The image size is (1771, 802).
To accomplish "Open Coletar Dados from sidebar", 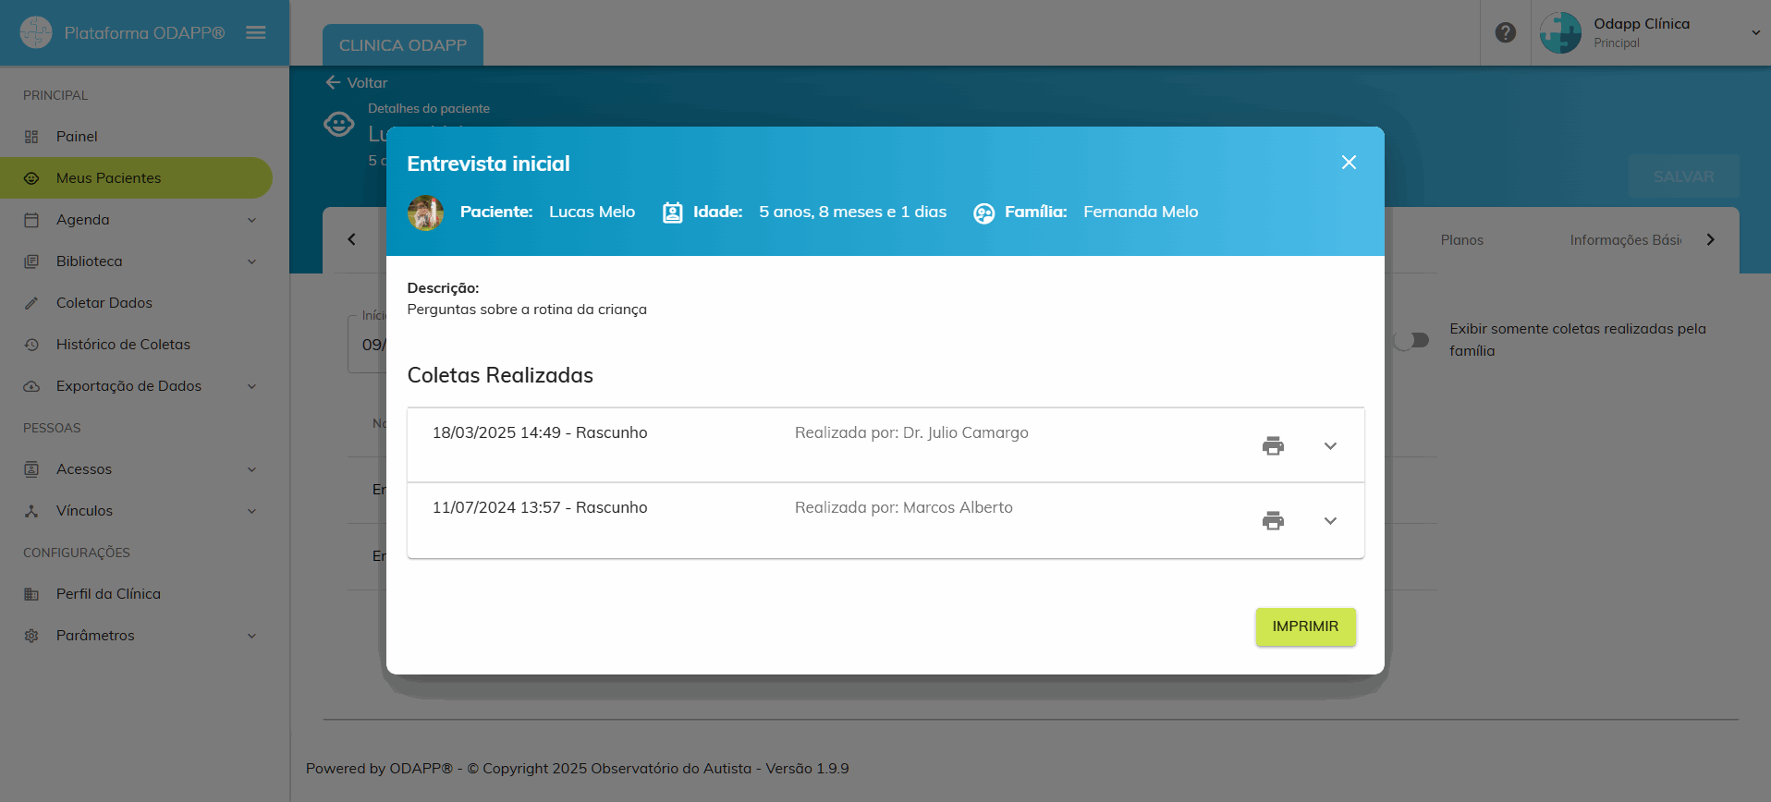I will (x=104, y=303).
